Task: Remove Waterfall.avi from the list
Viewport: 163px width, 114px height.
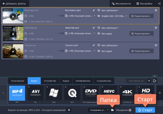Action: click(156, 28)
